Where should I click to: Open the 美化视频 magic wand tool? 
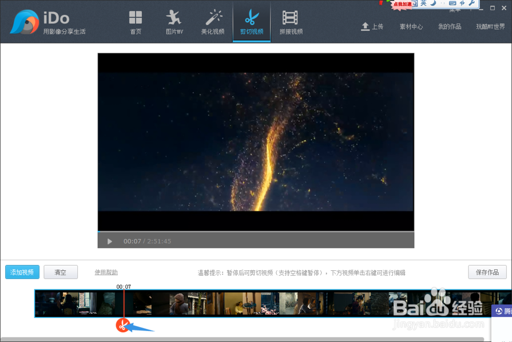point(212,22)
